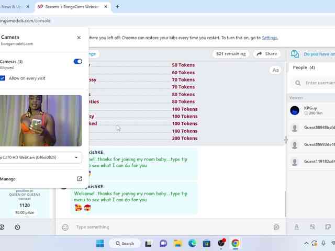335x251 pixels.
Task: Open the 'Do you have an' link
Action: pyautogui.click(x=319, y=54)
